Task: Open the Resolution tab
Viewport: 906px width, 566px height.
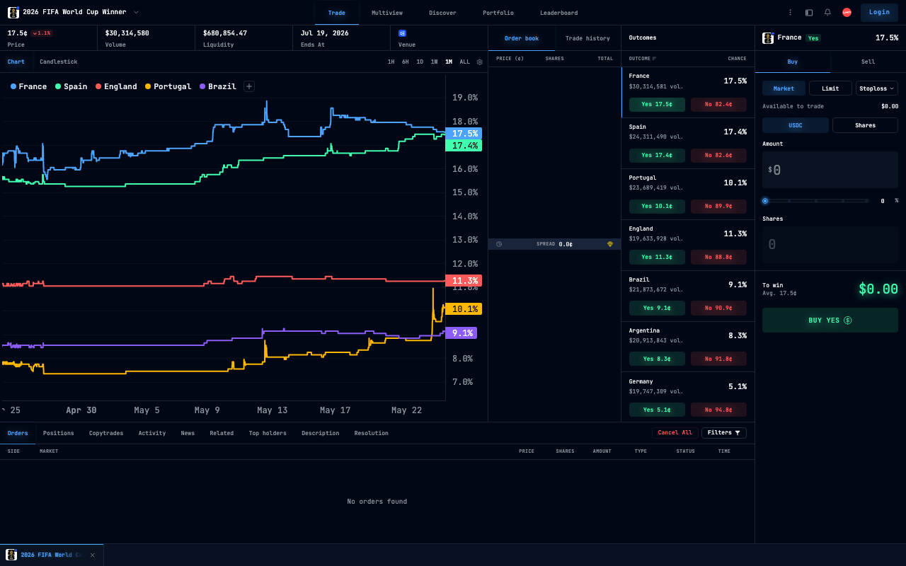Action: 371,433
